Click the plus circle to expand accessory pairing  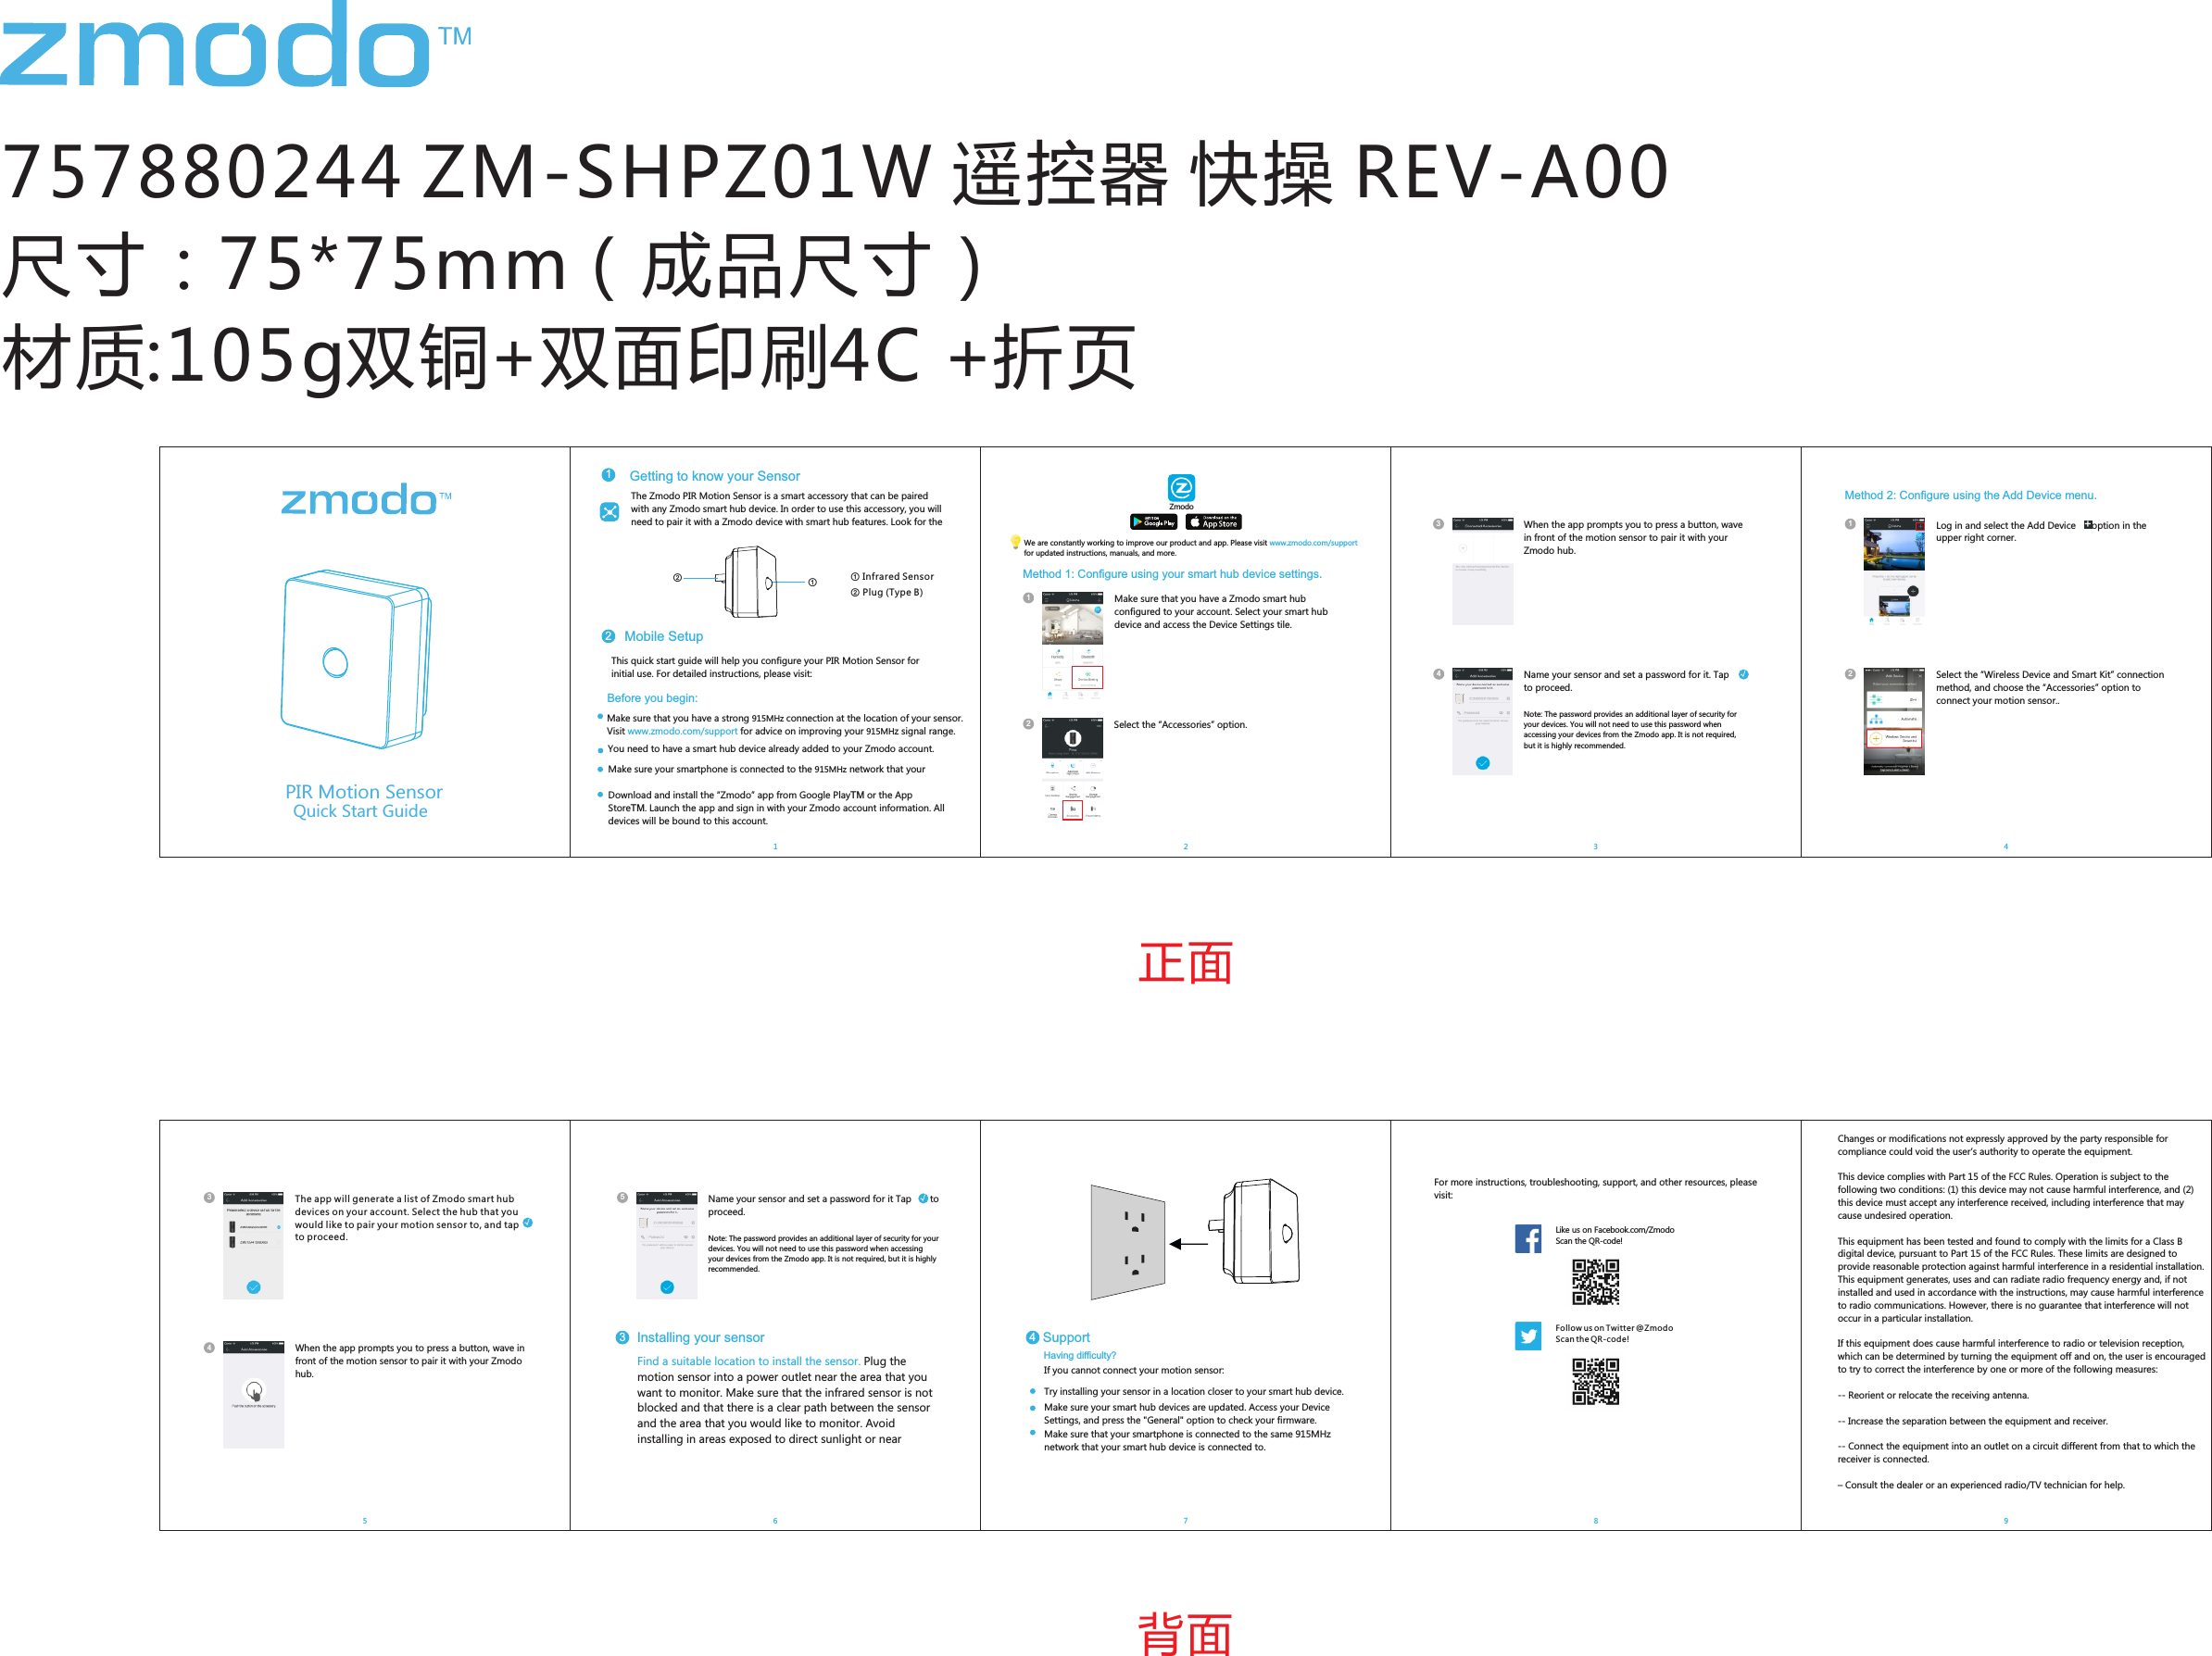click(x=1464, y=548)
